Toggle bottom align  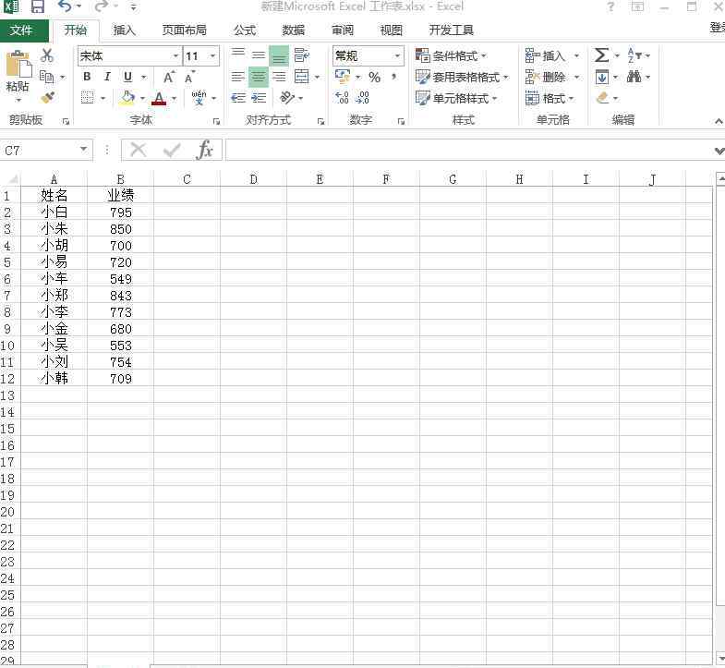coord(279,56)
